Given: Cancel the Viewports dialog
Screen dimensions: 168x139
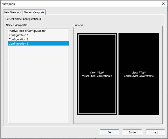Looking at the screenshot, I should (x=132, y=132).
